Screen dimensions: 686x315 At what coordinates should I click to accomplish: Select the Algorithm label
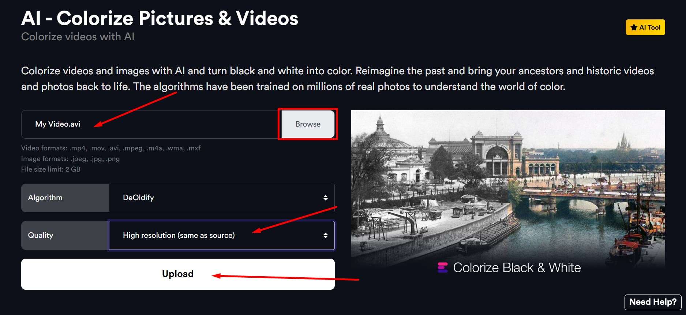pos(45,198)
